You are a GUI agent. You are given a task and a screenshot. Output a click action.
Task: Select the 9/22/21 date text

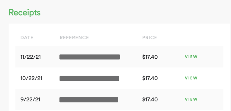(30, 100)
